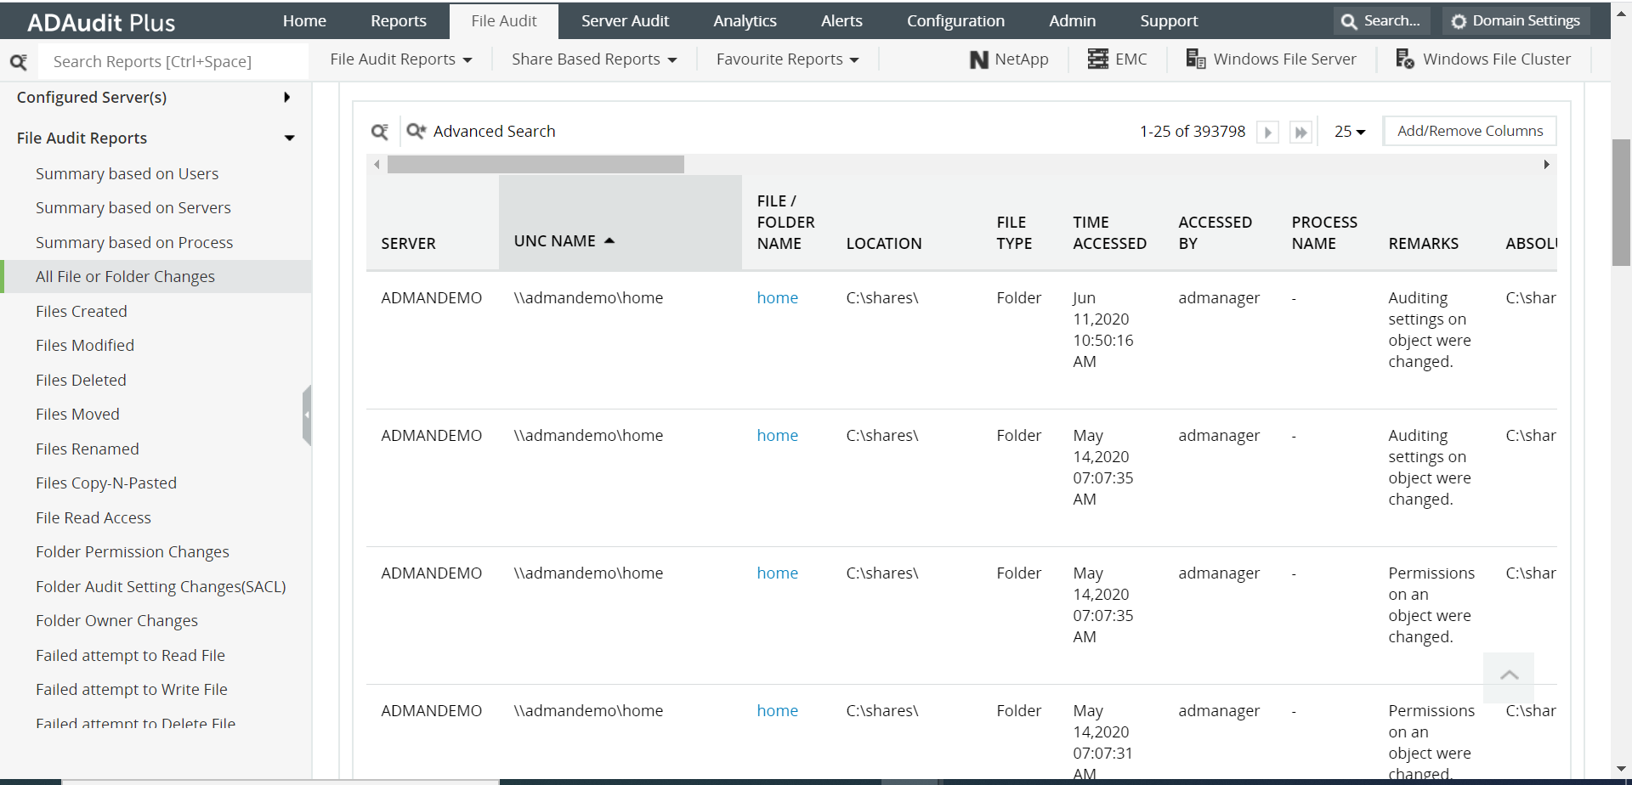
Task: Click the page vertical scrollbar thumb
Action: click(x=1621, y=202)
